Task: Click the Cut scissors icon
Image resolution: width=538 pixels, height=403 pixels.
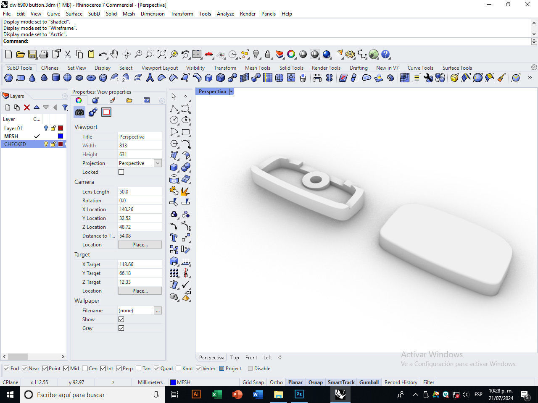Action: [x=67, y=54]
